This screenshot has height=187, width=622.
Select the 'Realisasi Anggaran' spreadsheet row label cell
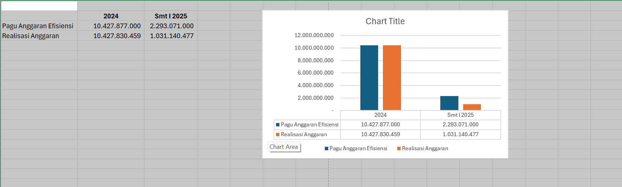tap(39, 36)
